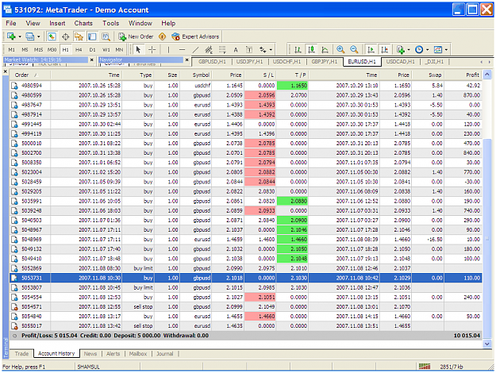Viewport: 496px width, 373px height.
Task: Toggle the Chart Shift icon
Action: pyautogui.click(x=384, y=50)
